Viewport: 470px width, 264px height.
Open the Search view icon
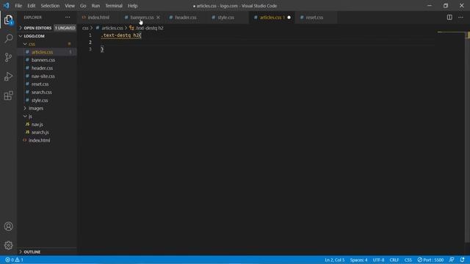click(x=8, y=38)
